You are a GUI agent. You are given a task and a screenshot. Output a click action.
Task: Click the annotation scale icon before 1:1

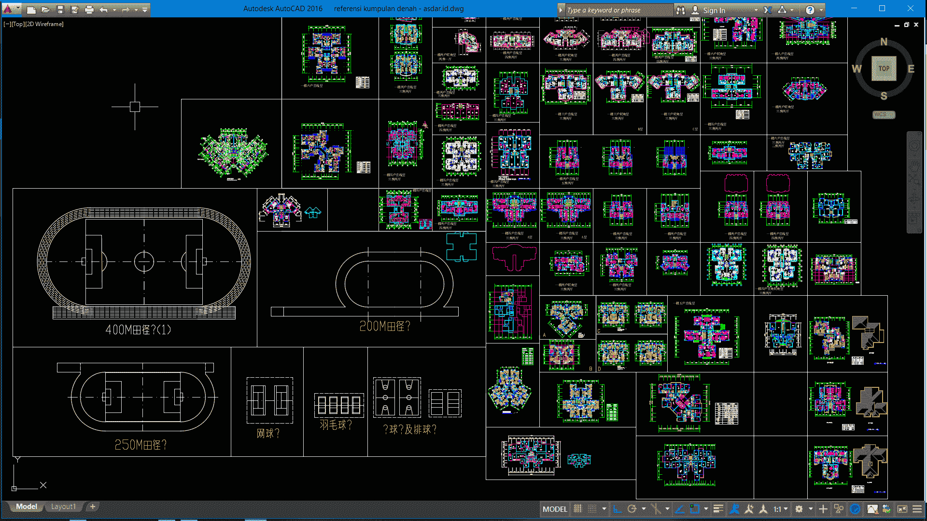[763, 509]
